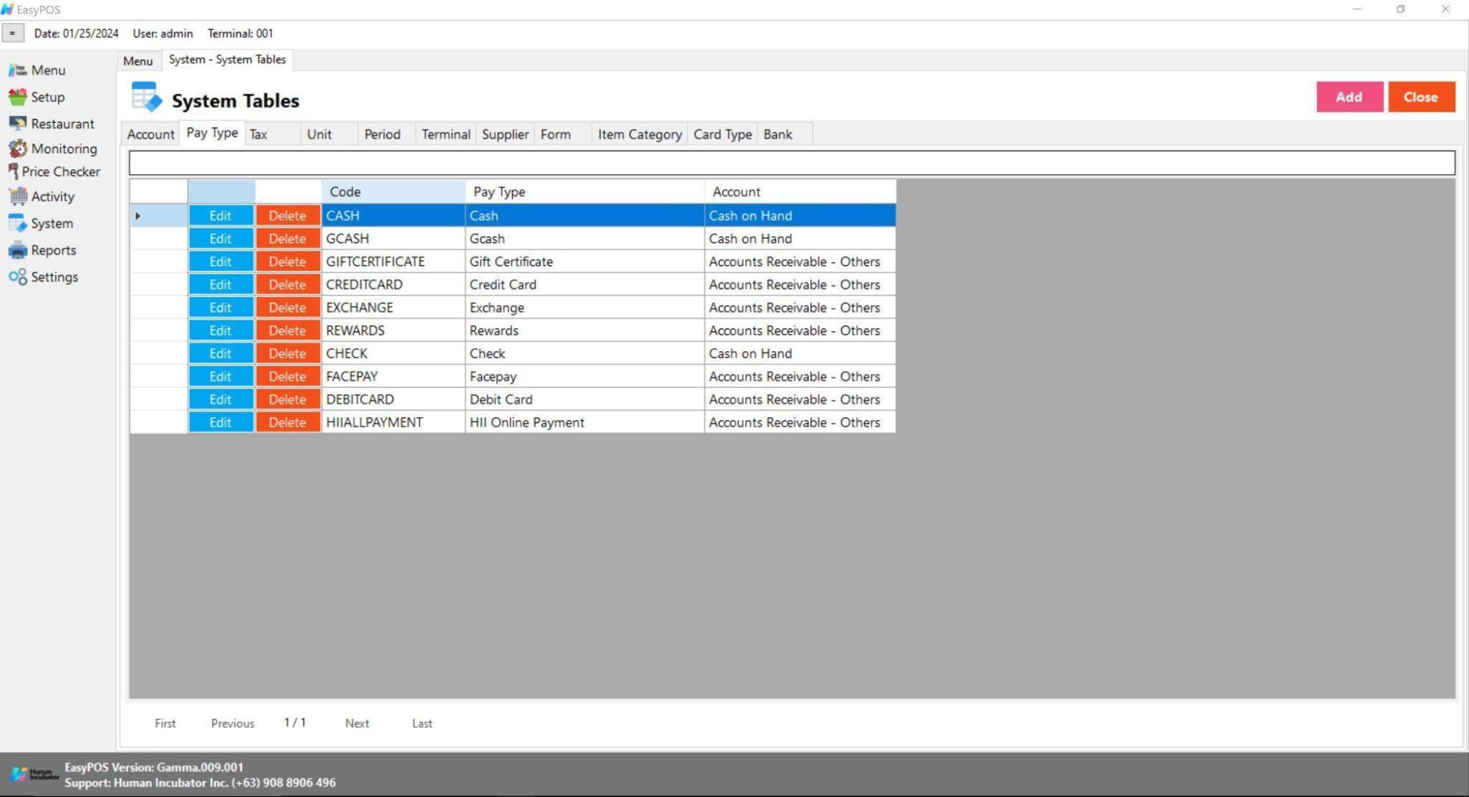Click the search filter text box
1469x797 pixels.
click(791, 163)
